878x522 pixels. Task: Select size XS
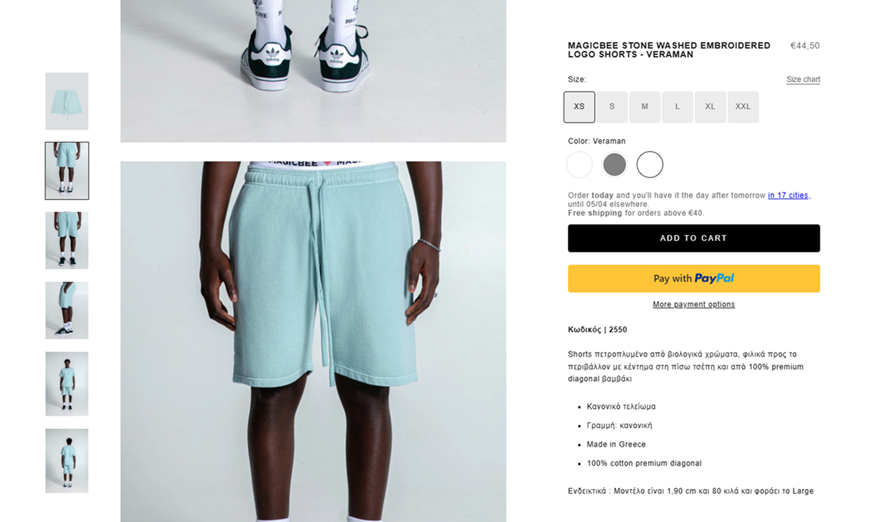click(579, 107)
